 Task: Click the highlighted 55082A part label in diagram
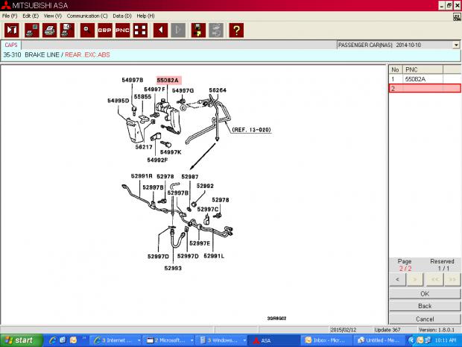pos(168,79)
